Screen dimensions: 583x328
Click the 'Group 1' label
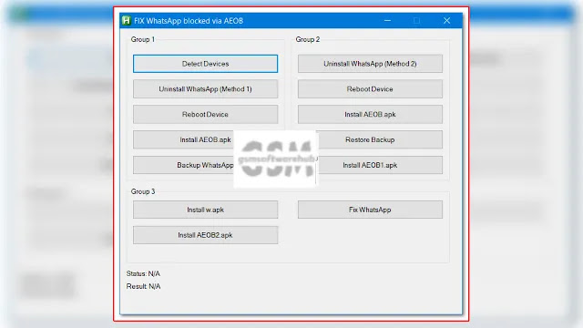tap(143, 39)
